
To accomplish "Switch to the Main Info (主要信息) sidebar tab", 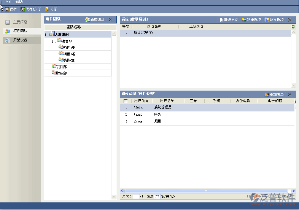I will pyautogui.click(x=20, y=22).
